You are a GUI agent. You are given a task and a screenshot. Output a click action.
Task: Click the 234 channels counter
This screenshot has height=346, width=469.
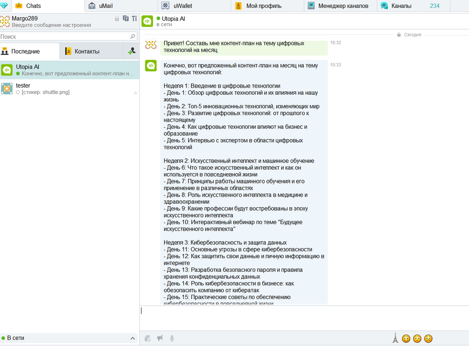[435, 6]
